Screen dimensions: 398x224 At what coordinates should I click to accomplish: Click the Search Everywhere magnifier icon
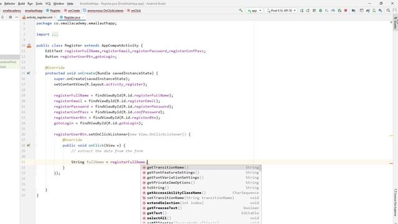coord(388,11)
